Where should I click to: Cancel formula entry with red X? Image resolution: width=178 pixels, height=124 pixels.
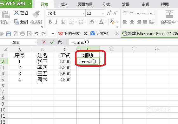(44, 42)
